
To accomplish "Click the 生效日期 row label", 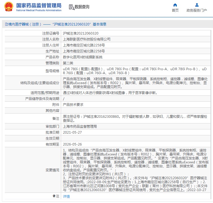I will (x=52, y=138).
